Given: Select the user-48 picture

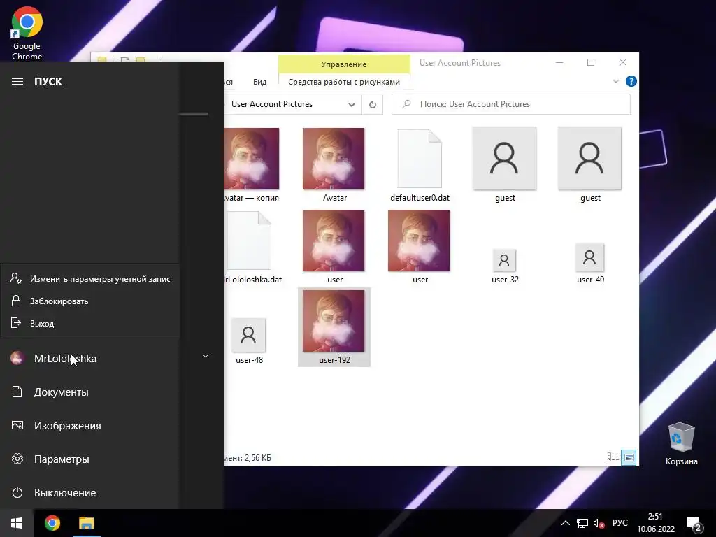Looking at the screenshot, I should (249, 341).
